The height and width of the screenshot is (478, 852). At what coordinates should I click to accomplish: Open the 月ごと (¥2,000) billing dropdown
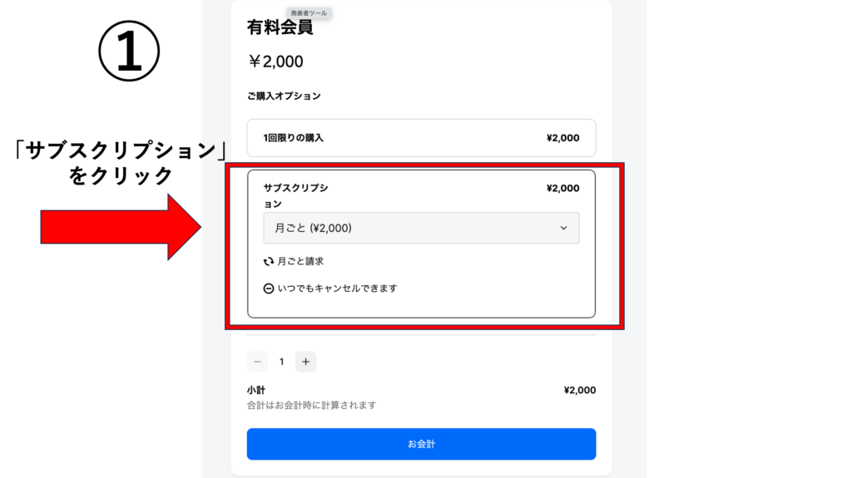[421, 228]
